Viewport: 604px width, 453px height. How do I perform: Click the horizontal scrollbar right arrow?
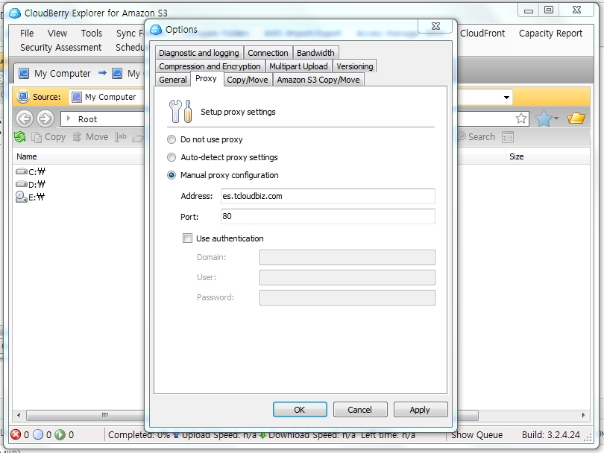[x=583, y=415]
